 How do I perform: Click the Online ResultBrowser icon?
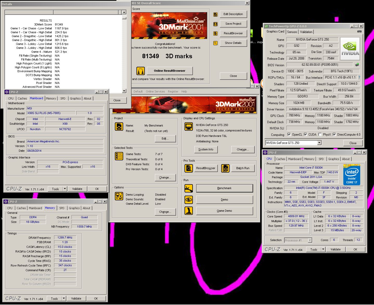(x=141, y=71)
